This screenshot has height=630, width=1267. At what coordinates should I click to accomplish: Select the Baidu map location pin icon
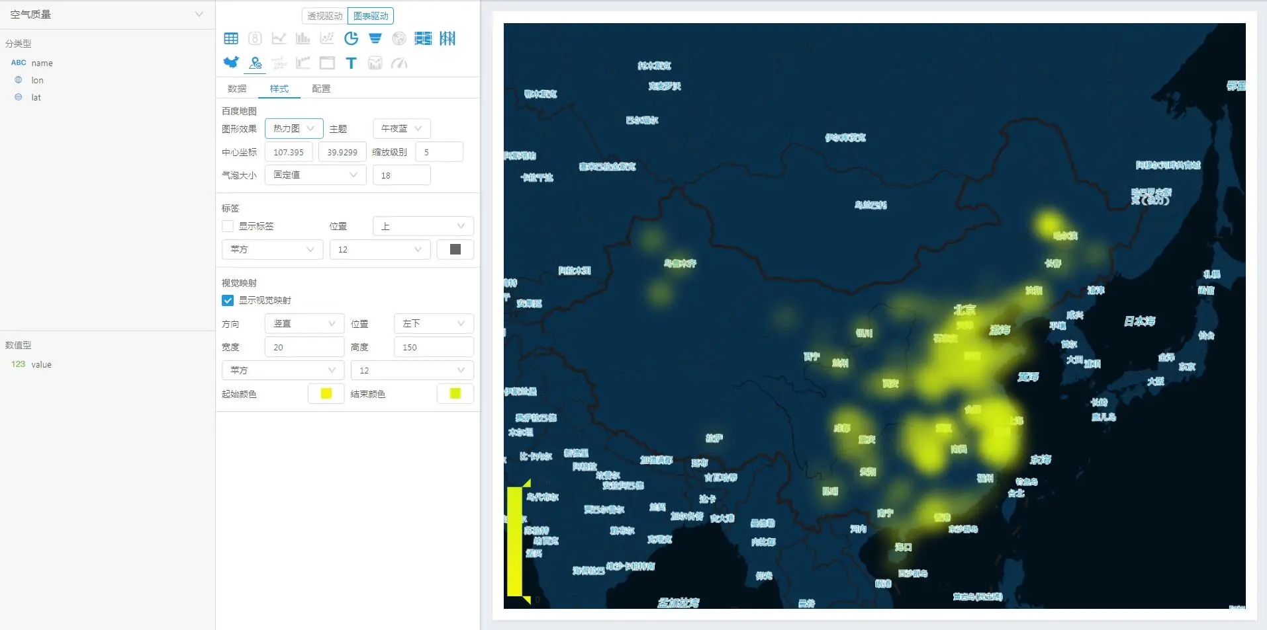[255, 63]
